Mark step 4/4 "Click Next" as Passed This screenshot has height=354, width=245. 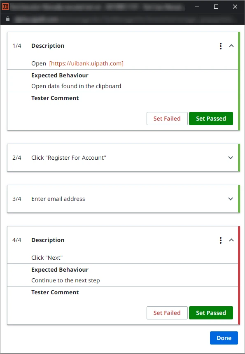tap(211, 313)
